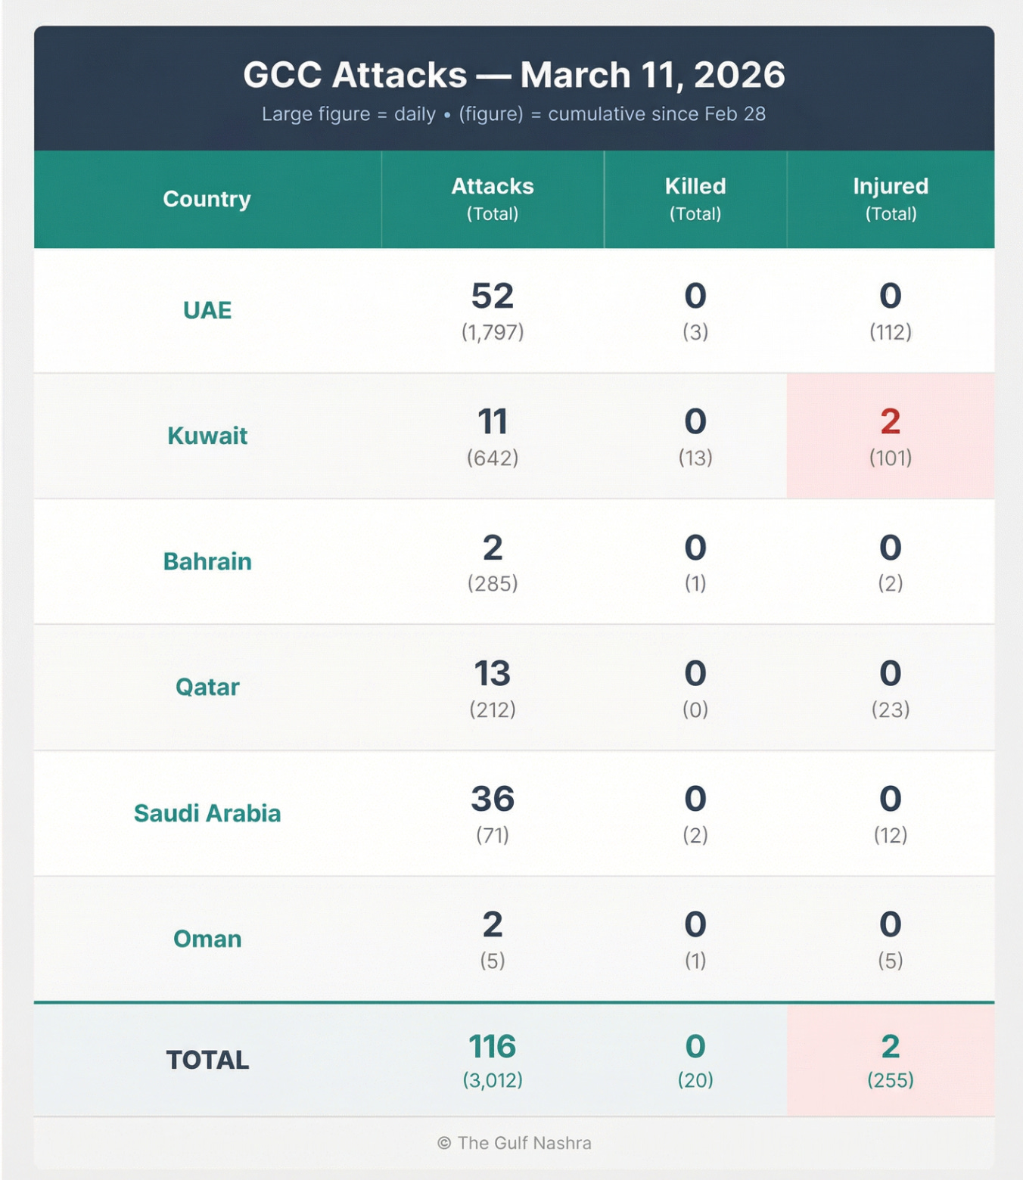
Task: Click Kuwait's highlighted injured value 2
Action: coord(891,421)
